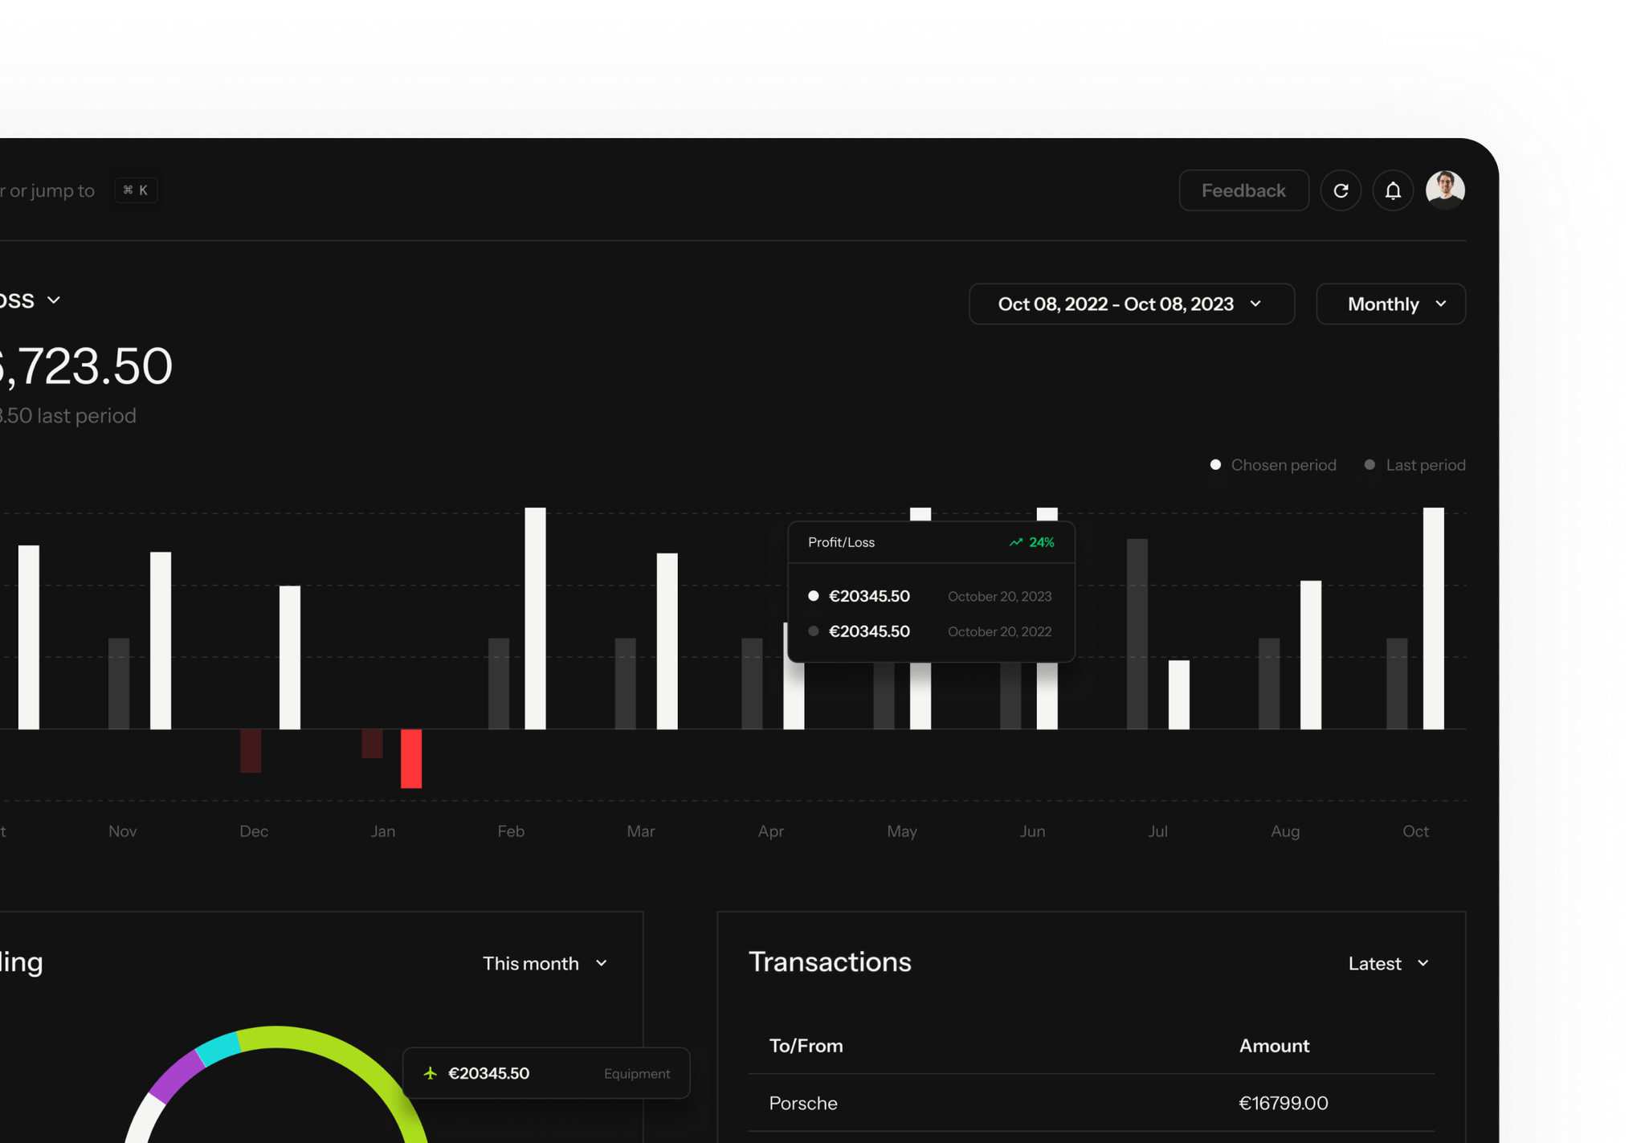The image size is (1645, 1143).
Task: Open the Latest sorting dropdown
Action: coord(1388,963)
